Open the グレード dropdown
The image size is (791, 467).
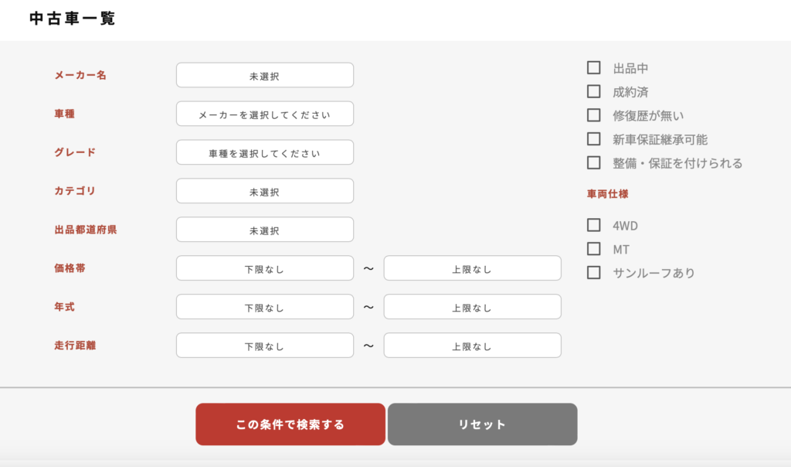265,152
